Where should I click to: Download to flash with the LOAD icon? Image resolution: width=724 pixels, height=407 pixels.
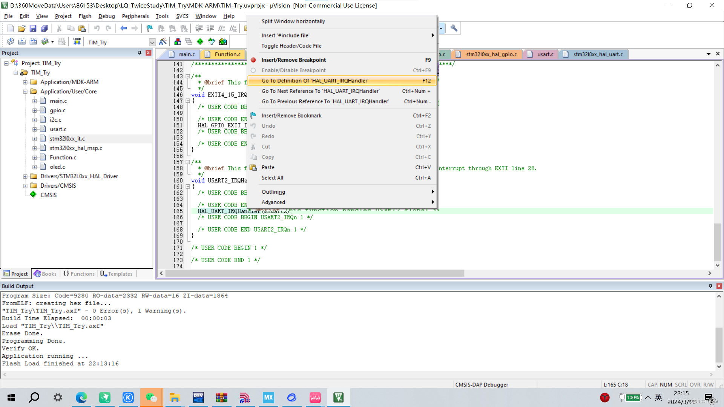point(77,41)
